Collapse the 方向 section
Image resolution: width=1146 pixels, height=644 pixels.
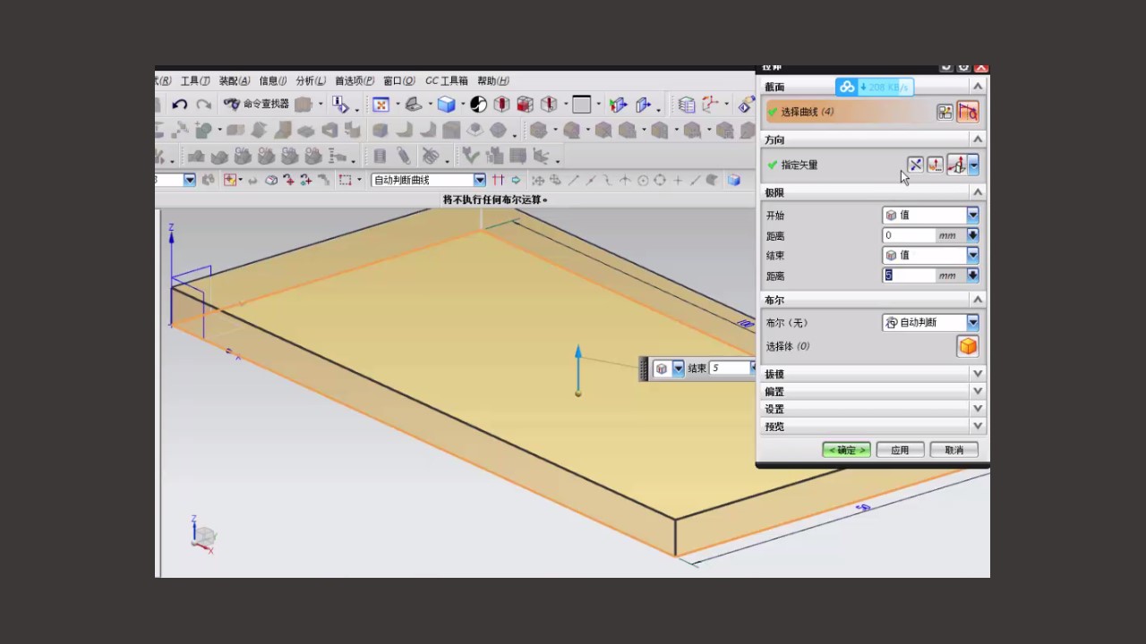tap(978, 140)
